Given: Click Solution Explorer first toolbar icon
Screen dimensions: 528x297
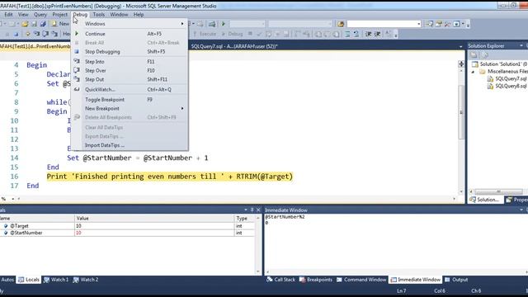Looking at the screenshot, I should point(474,55).
